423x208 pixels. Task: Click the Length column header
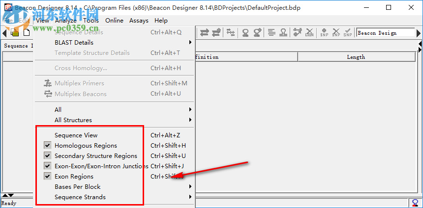point(356,57)
